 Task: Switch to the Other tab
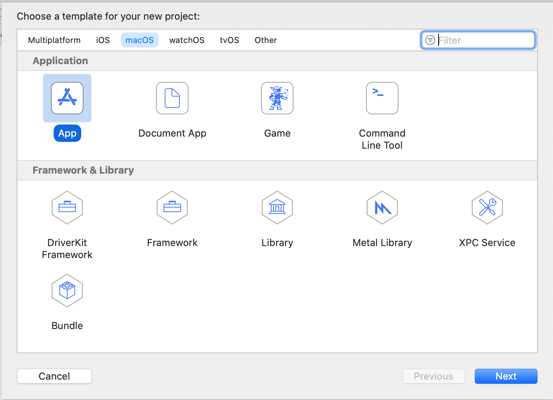(266, 40)
